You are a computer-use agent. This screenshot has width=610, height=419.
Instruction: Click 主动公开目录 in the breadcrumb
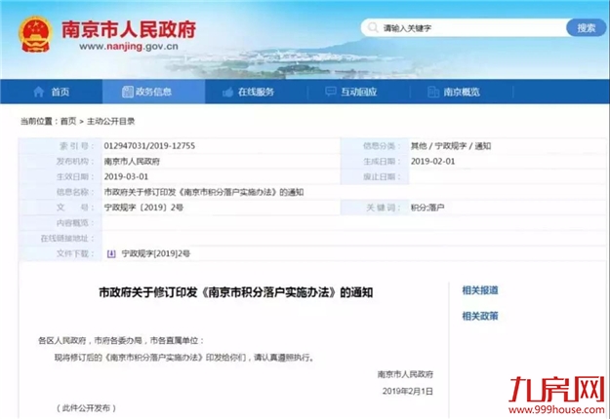click(111, 122)
